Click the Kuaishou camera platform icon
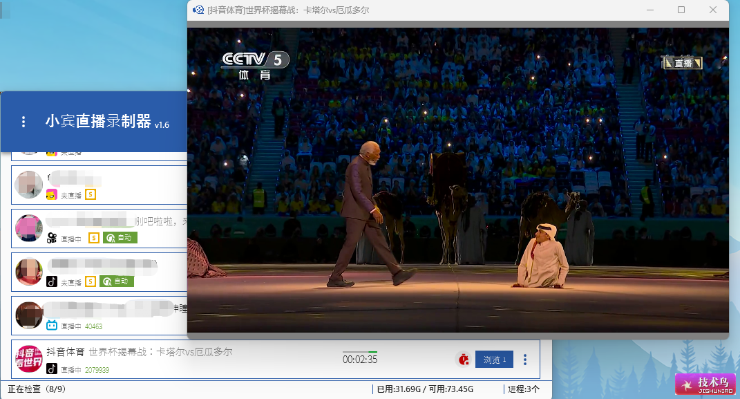 coord(52,238)
